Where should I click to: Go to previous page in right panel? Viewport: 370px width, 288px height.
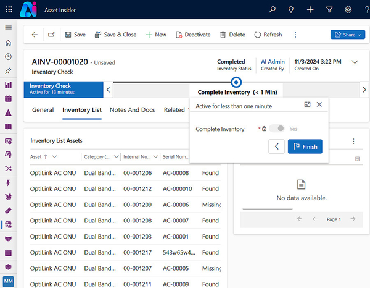pyautogui.click(x=315, y=219)
